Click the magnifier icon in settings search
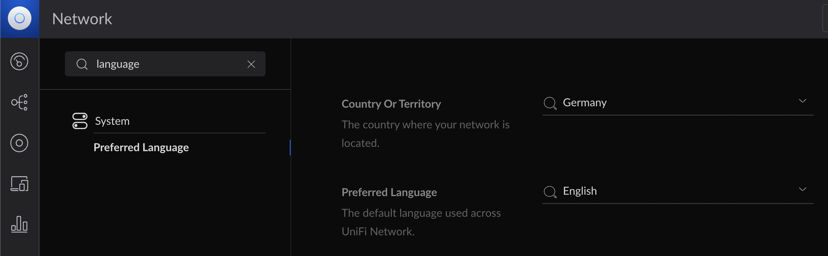This screenshot has height=256, width=828. [x=82, y=64]
